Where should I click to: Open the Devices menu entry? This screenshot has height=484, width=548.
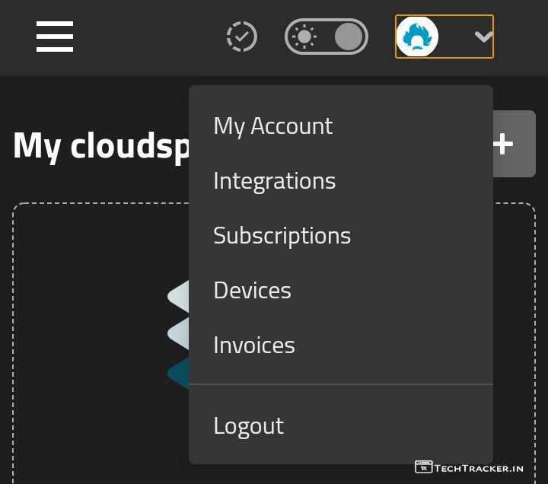click(x=252, y=290)
